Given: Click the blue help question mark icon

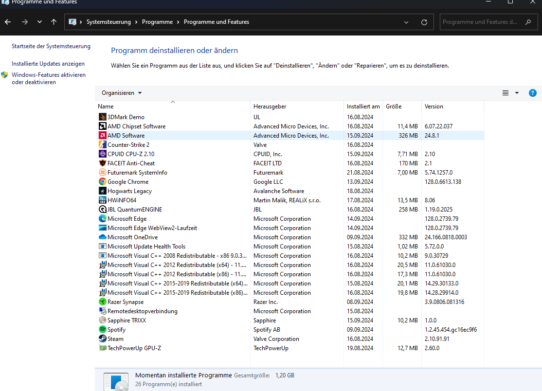Looking at the screenshot, I should click(x=533, y=93).
